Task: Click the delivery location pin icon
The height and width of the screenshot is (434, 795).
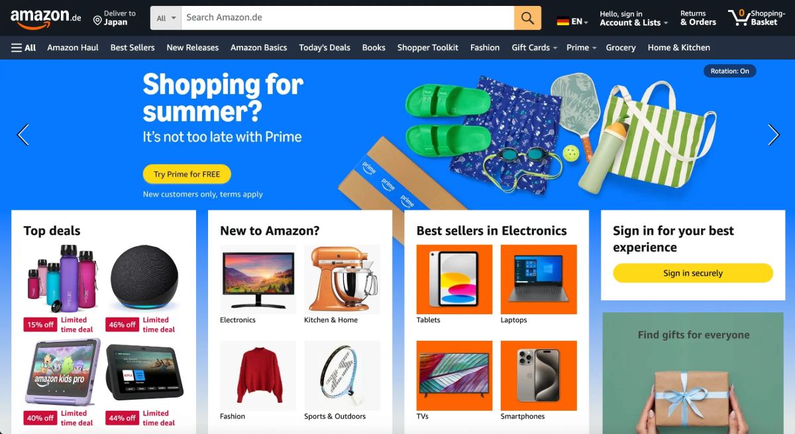Action: [x=97, y=21]
